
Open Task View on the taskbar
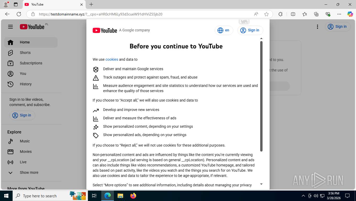(x=94, y=196)
